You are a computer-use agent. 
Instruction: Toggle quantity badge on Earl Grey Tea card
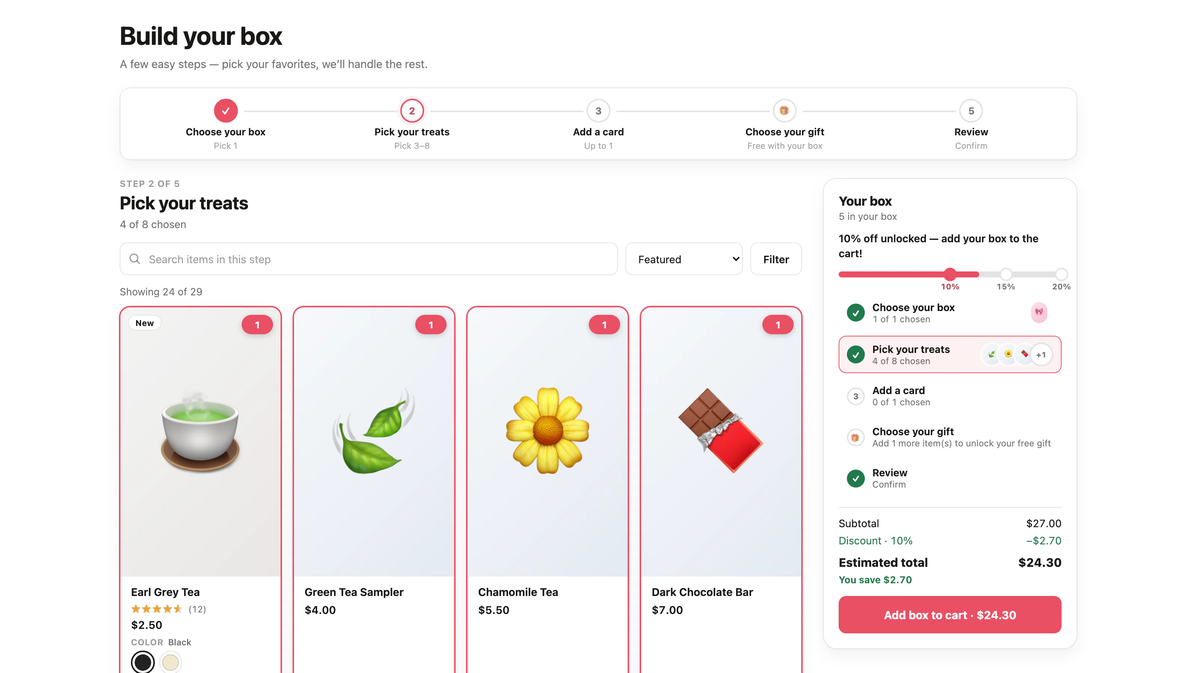[257, 325]
